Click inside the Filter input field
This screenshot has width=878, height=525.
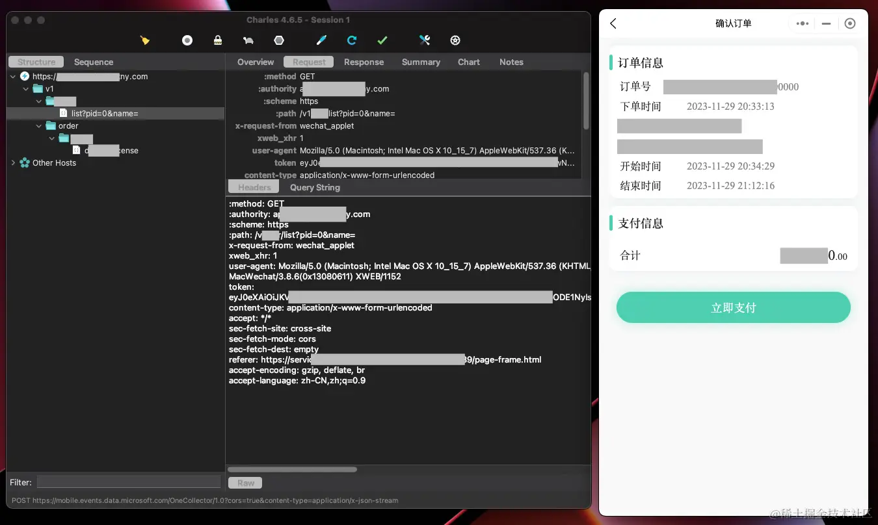[x=128, y=482]
